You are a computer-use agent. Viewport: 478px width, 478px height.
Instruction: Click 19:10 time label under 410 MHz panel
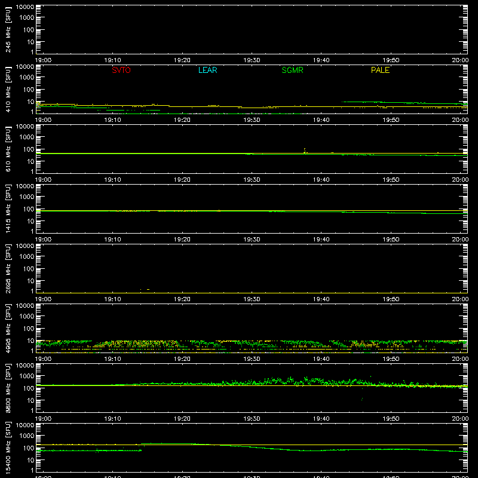(113, 120)
